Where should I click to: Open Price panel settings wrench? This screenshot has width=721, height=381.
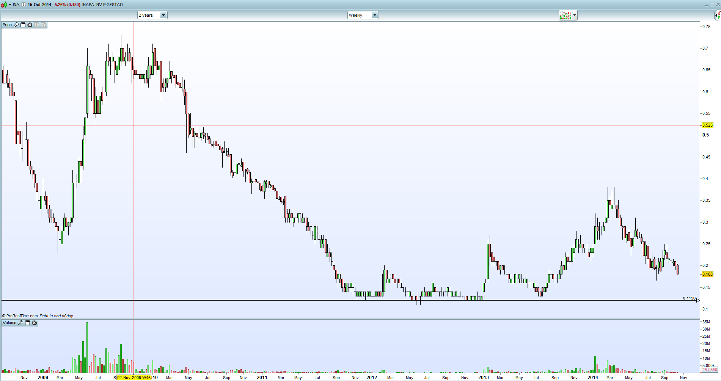(x=16, y=25)
